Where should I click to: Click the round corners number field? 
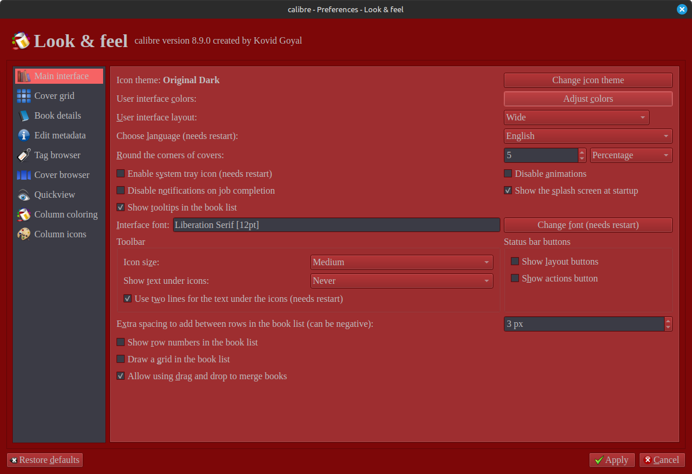(541, 155)
